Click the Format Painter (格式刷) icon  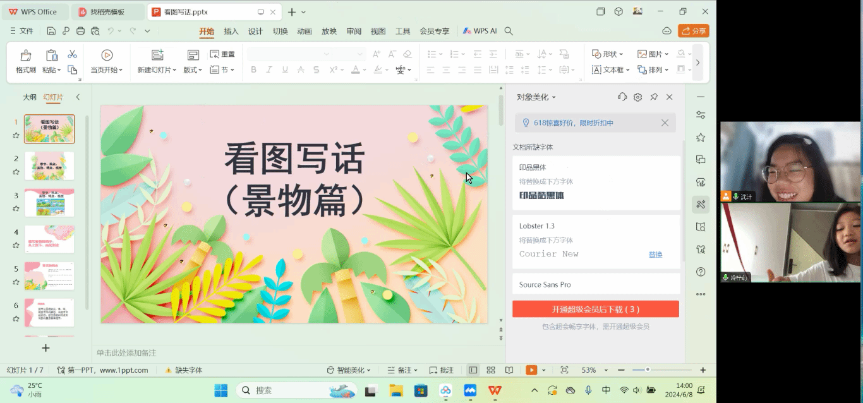26,56
